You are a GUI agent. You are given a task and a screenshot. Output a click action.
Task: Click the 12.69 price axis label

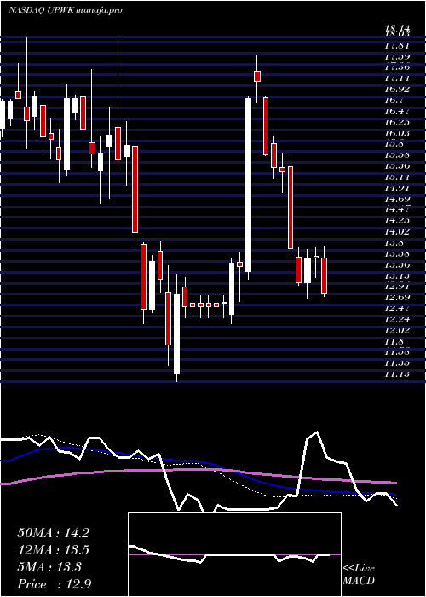397,298
